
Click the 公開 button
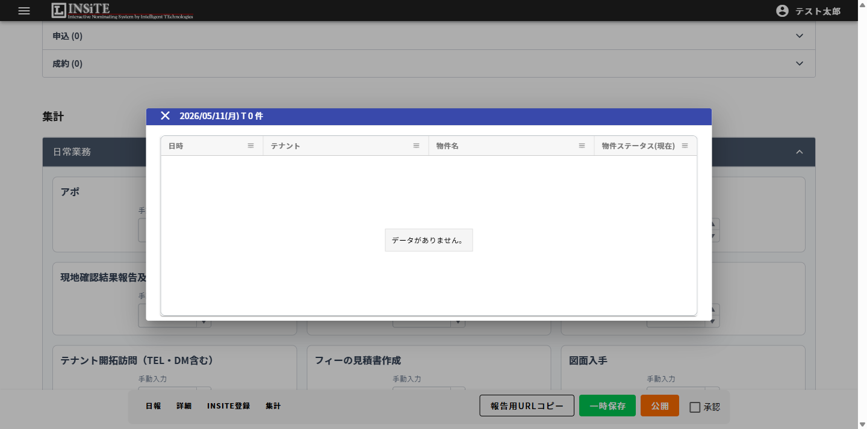tap(660, 406)
